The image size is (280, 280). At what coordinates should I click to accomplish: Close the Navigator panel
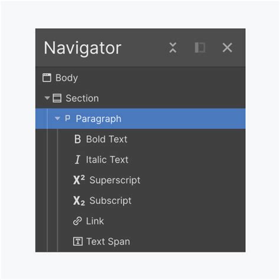pyautogui.click(x=227, y=48)
